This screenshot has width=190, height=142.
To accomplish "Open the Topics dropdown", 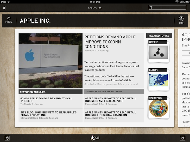I will (94, 8).
